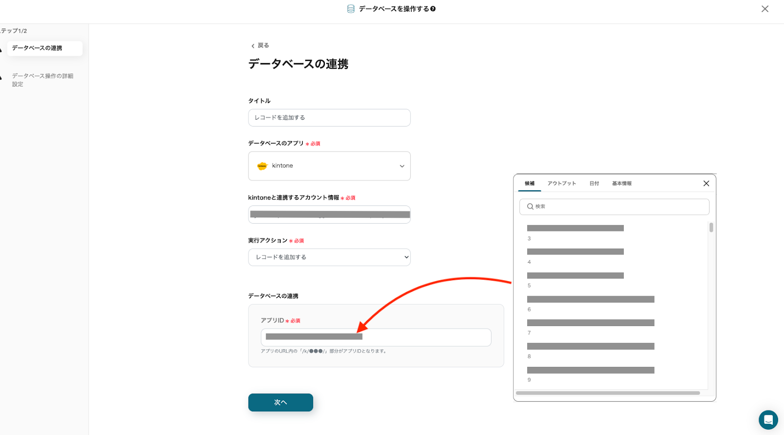This screenshot has width=784, height=435.
Task: Open the help question mark icon
Action: coord(433,9)
